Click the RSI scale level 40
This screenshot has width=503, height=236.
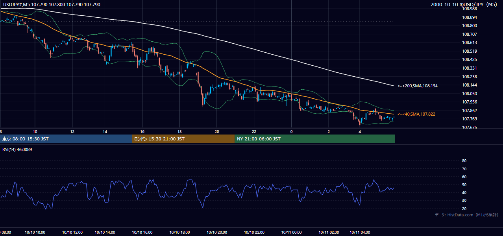click(464, 193)
